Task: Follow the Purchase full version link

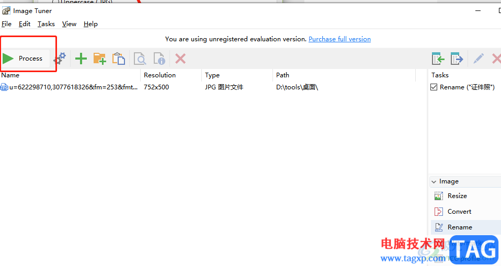Action: [x=339, y=39]
